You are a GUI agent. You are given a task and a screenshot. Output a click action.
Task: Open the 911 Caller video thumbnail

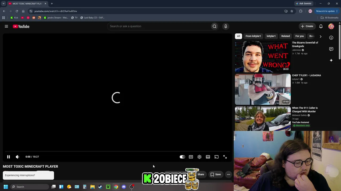pos(263,119)
